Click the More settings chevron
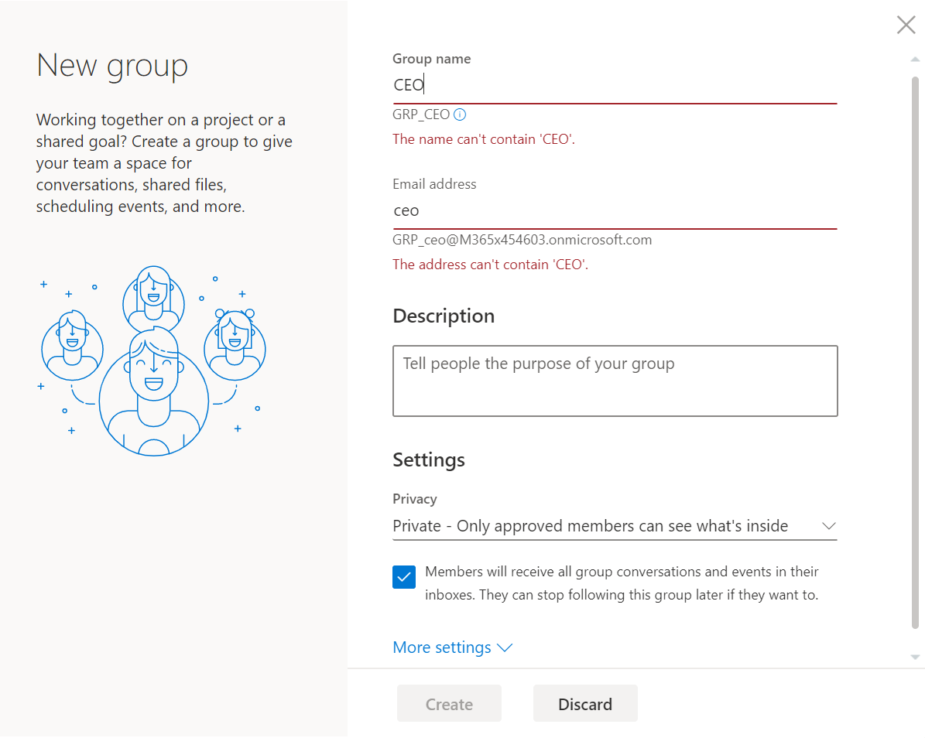Viewport: 925px width, 738px height. (x=505, y=647)
